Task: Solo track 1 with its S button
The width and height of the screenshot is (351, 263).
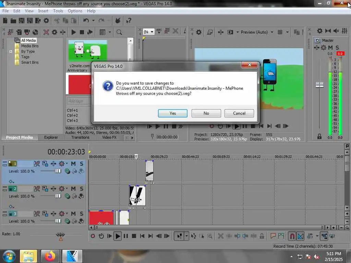Action: 82,164
